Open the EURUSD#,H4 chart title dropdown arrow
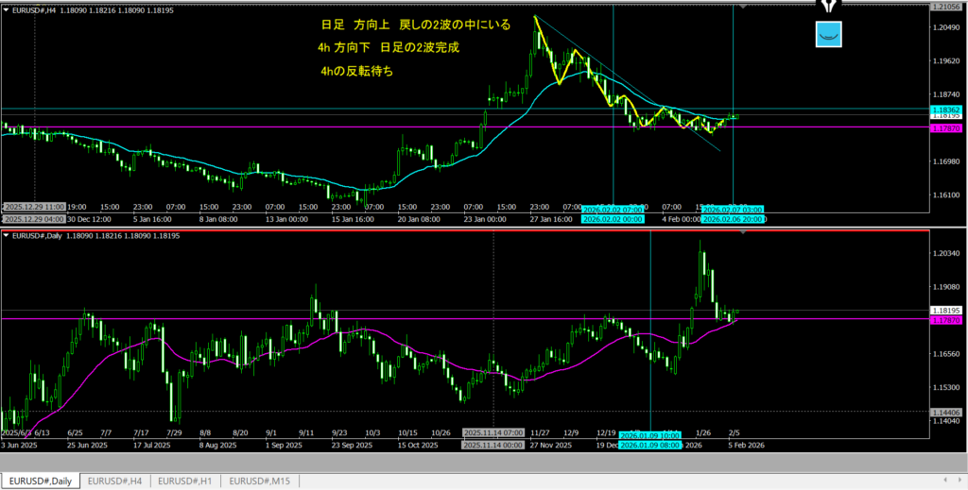Viewport: 968px width, 490px height. (6, 9)
